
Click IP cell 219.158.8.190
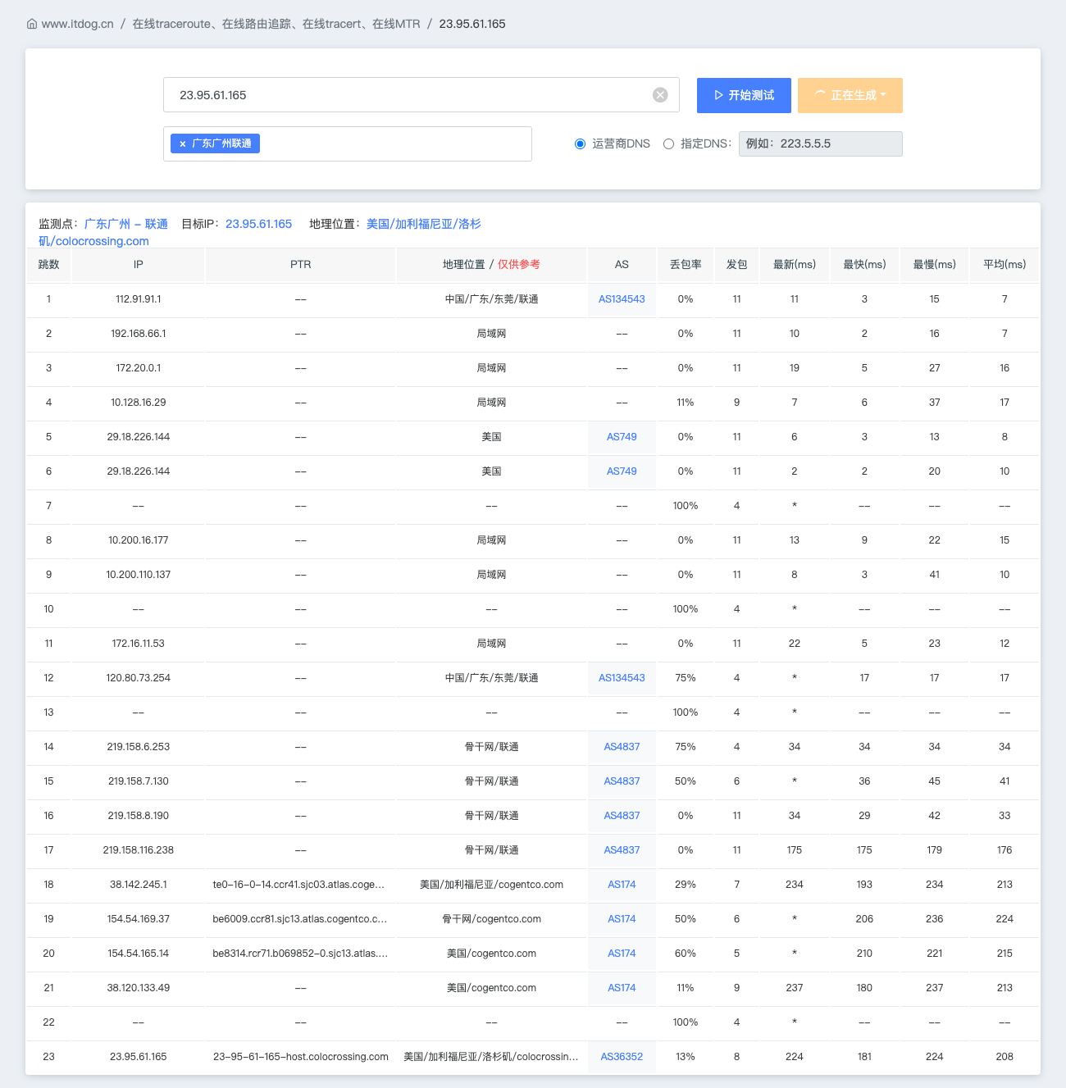[x=139, y=816]
